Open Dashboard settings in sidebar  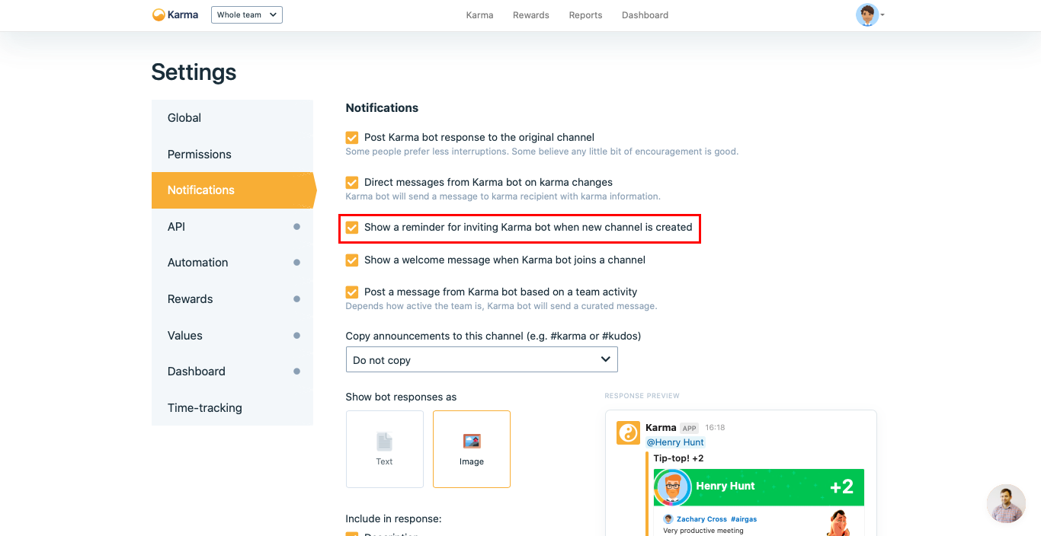coord(232,372)
